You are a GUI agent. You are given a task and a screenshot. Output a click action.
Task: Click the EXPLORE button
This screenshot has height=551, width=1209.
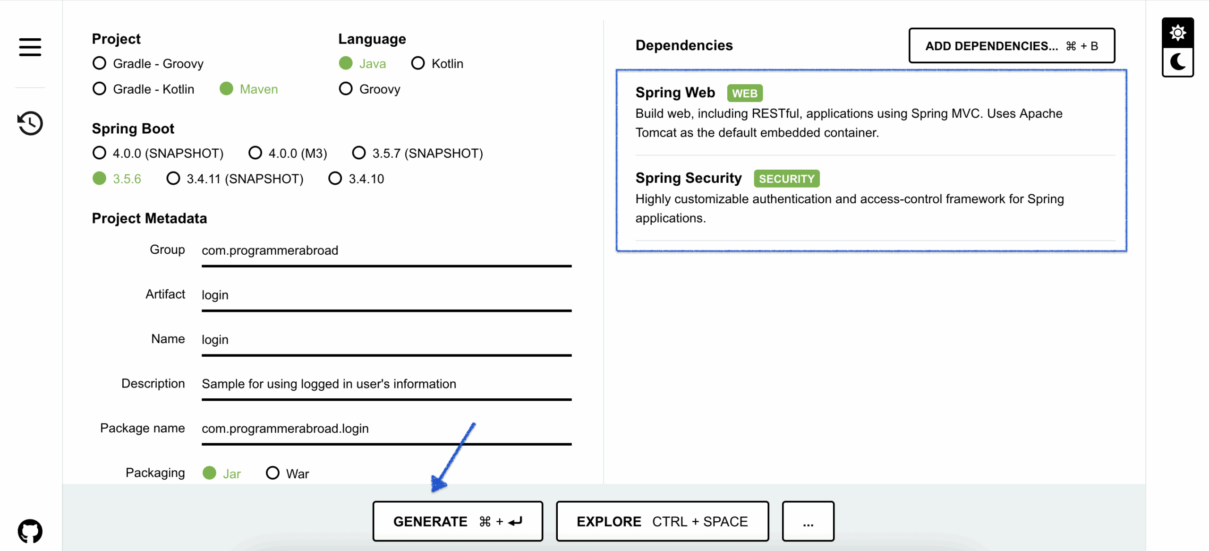[662, 521]
